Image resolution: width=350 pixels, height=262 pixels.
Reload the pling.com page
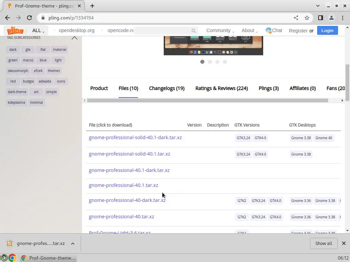pyautogui.click(x=29, y=18)
